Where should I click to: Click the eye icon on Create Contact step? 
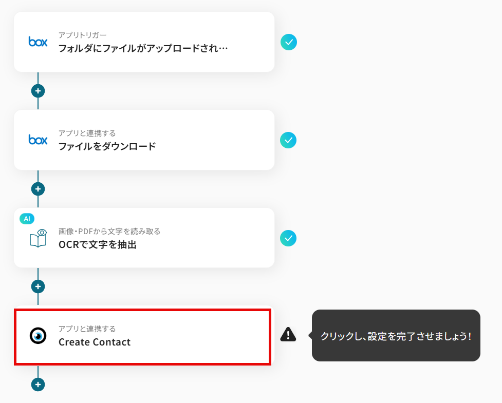click(x=38, y=336)
